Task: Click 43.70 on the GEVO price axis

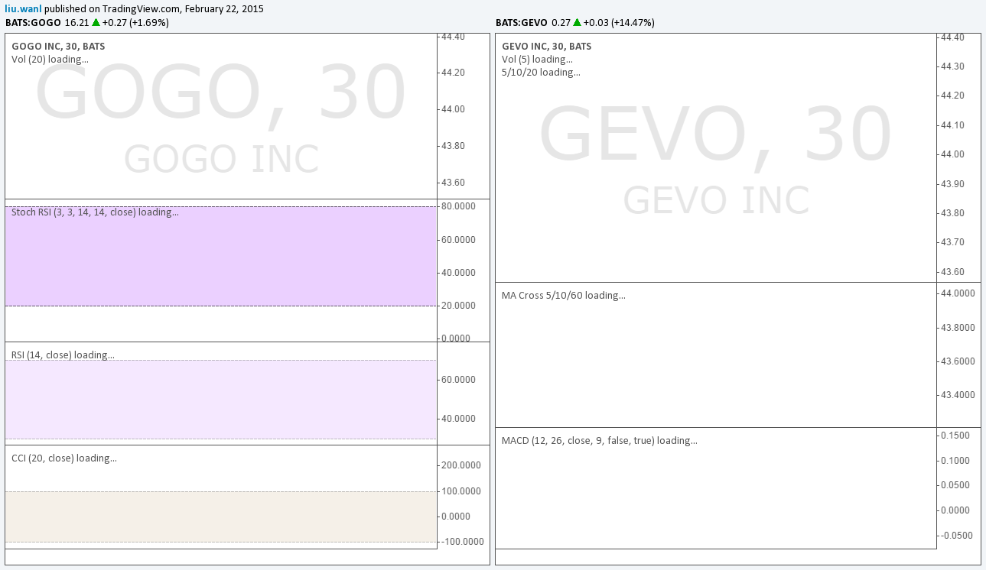Action: click(x=952, y=242)
